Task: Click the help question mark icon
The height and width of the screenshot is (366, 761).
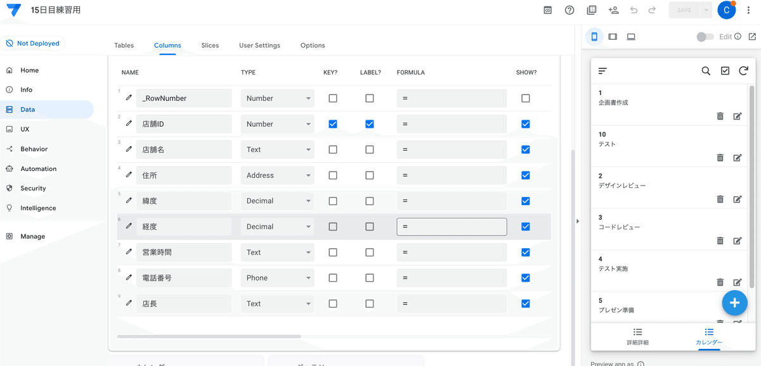Action: 569,10
